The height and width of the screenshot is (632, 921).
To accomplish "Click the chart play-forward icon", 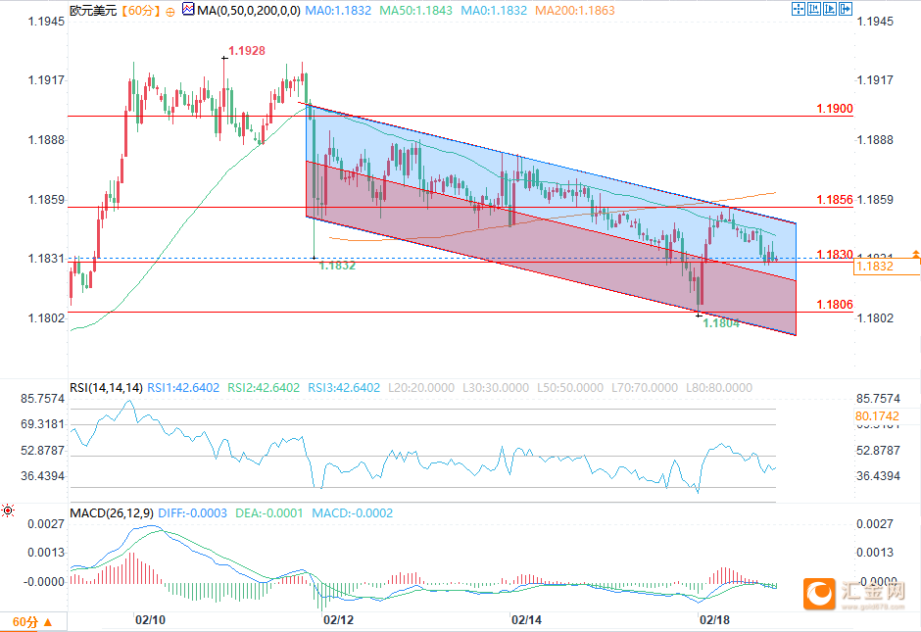I will click(x=829, y=9).
